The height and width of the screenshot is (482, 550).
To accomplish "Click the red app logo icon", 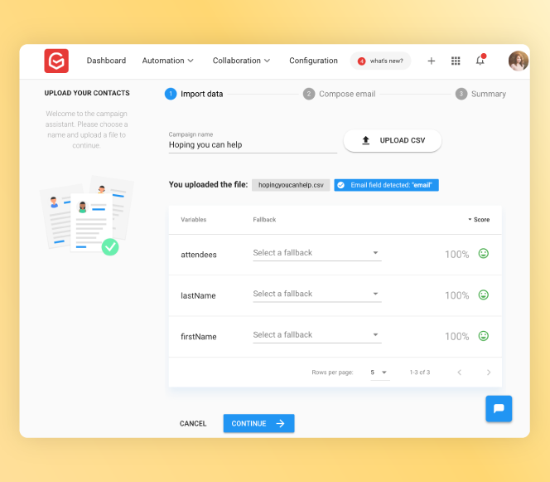I will pos(56,61).
